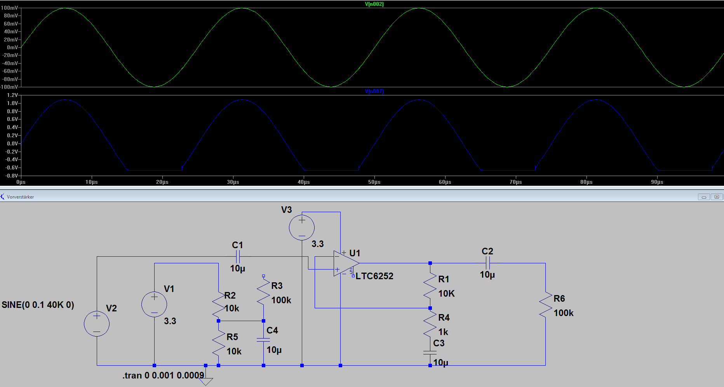Click the -100mV axis label
This screenshot has width=724, height=387.
9,87
